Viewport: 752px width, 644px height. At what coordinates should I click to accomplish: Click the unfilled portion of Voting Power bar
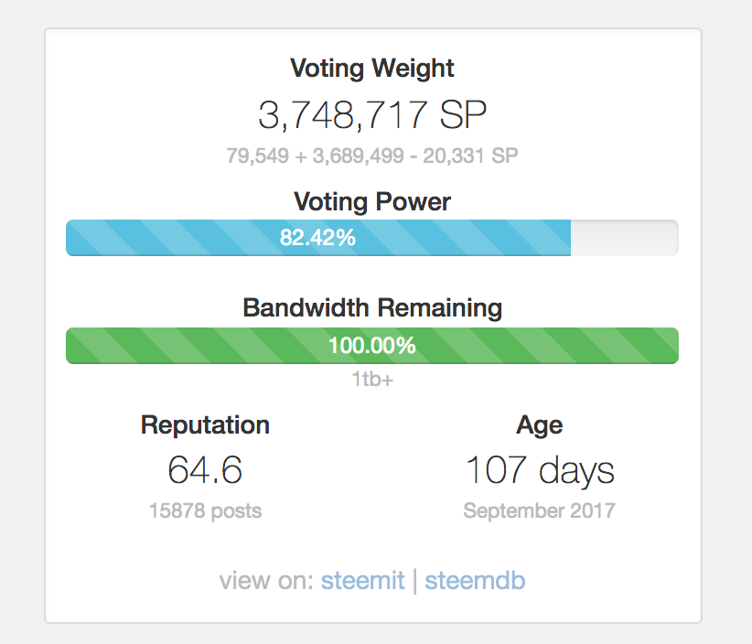(x=624, y=238)
